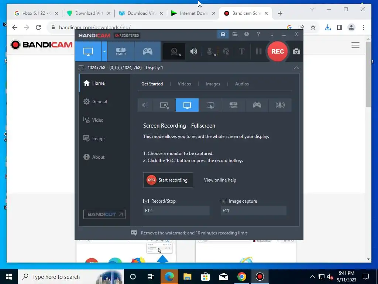The height and width of the screenshot is (284, 378).
Task: Open the Image settings section
Action: pos(104,139)
